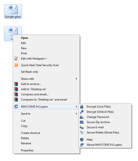
Task: Open About MAYCOMS FxCryptor
Action: (x=105, y=145)
